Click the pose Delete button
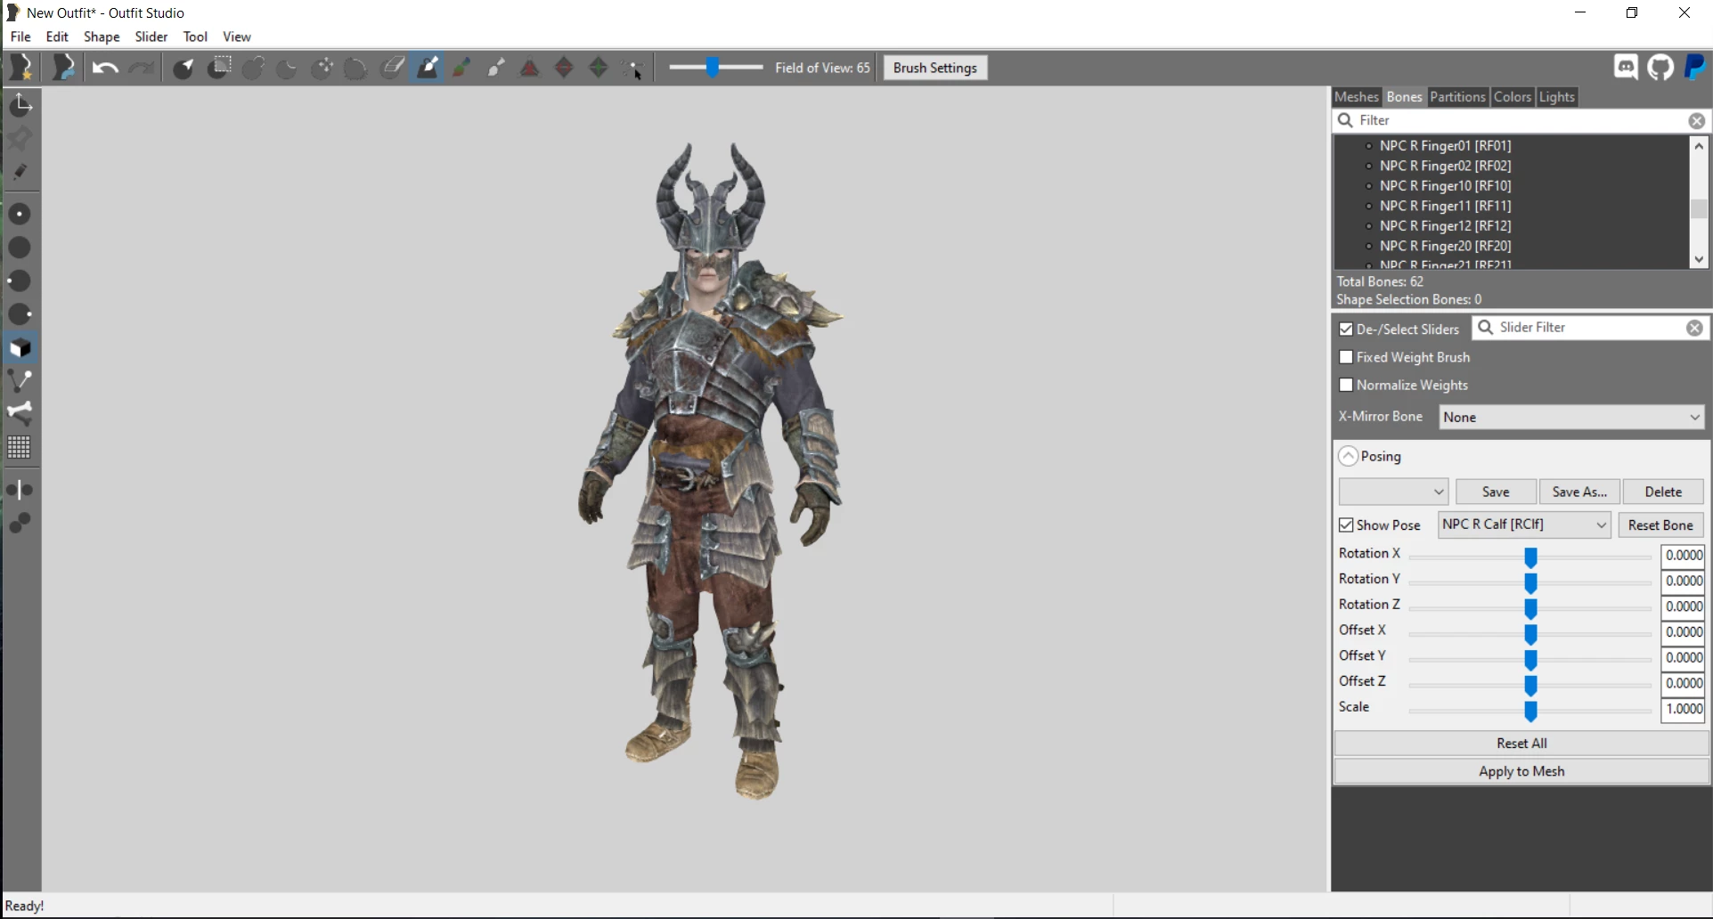This screenshot has height=919, width=1713. [1663, 492]
